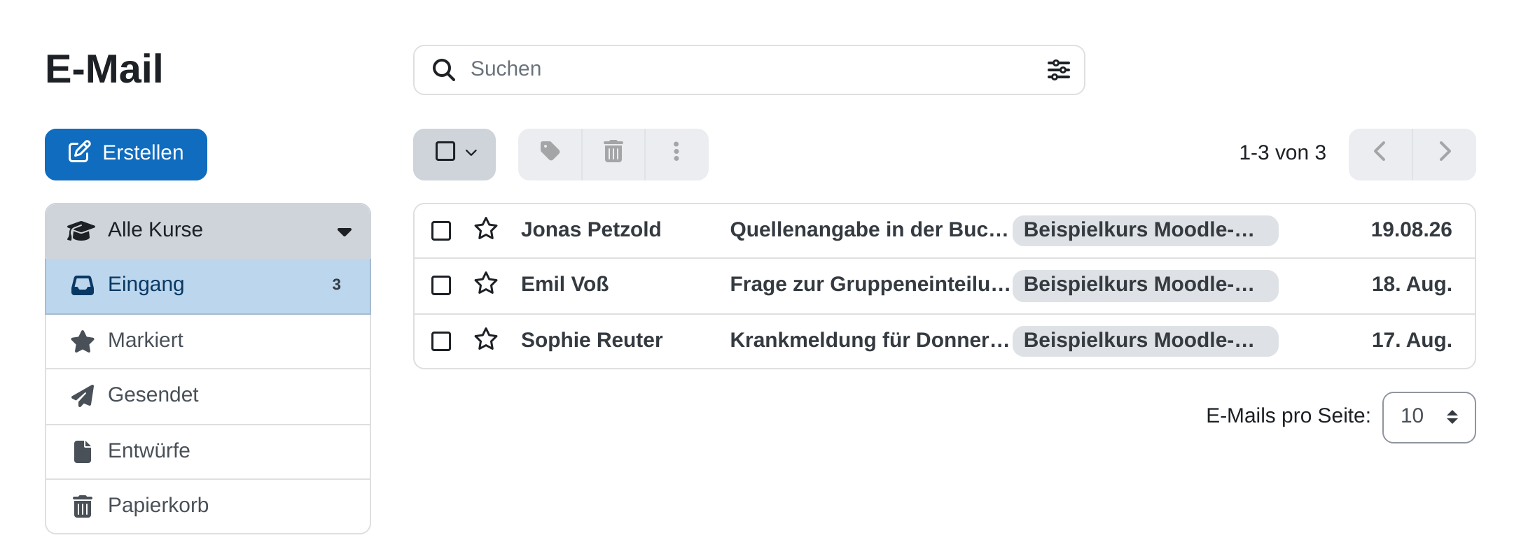The width and height of the screenshot is (1521, 554).
Task: Open the Eingang folder
Action: point(208,286)
